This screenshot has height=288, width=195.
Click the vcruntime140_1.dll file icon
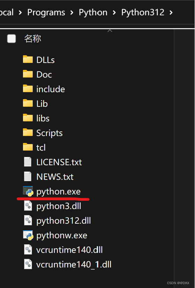tap(28, 264)
